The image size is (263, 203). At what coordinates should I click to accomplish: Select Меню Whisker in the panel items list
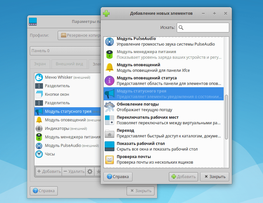[68, 77]
